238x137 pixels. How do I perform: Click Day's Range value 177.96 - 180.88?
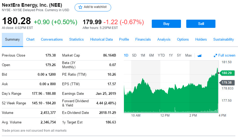(x=44, y=94)
